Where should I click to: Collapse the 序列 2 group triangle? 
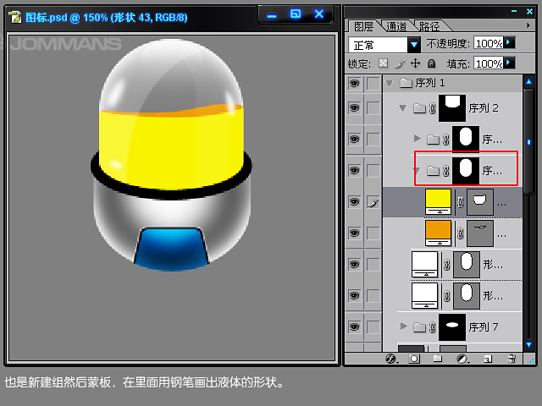(x=402, y=108)
